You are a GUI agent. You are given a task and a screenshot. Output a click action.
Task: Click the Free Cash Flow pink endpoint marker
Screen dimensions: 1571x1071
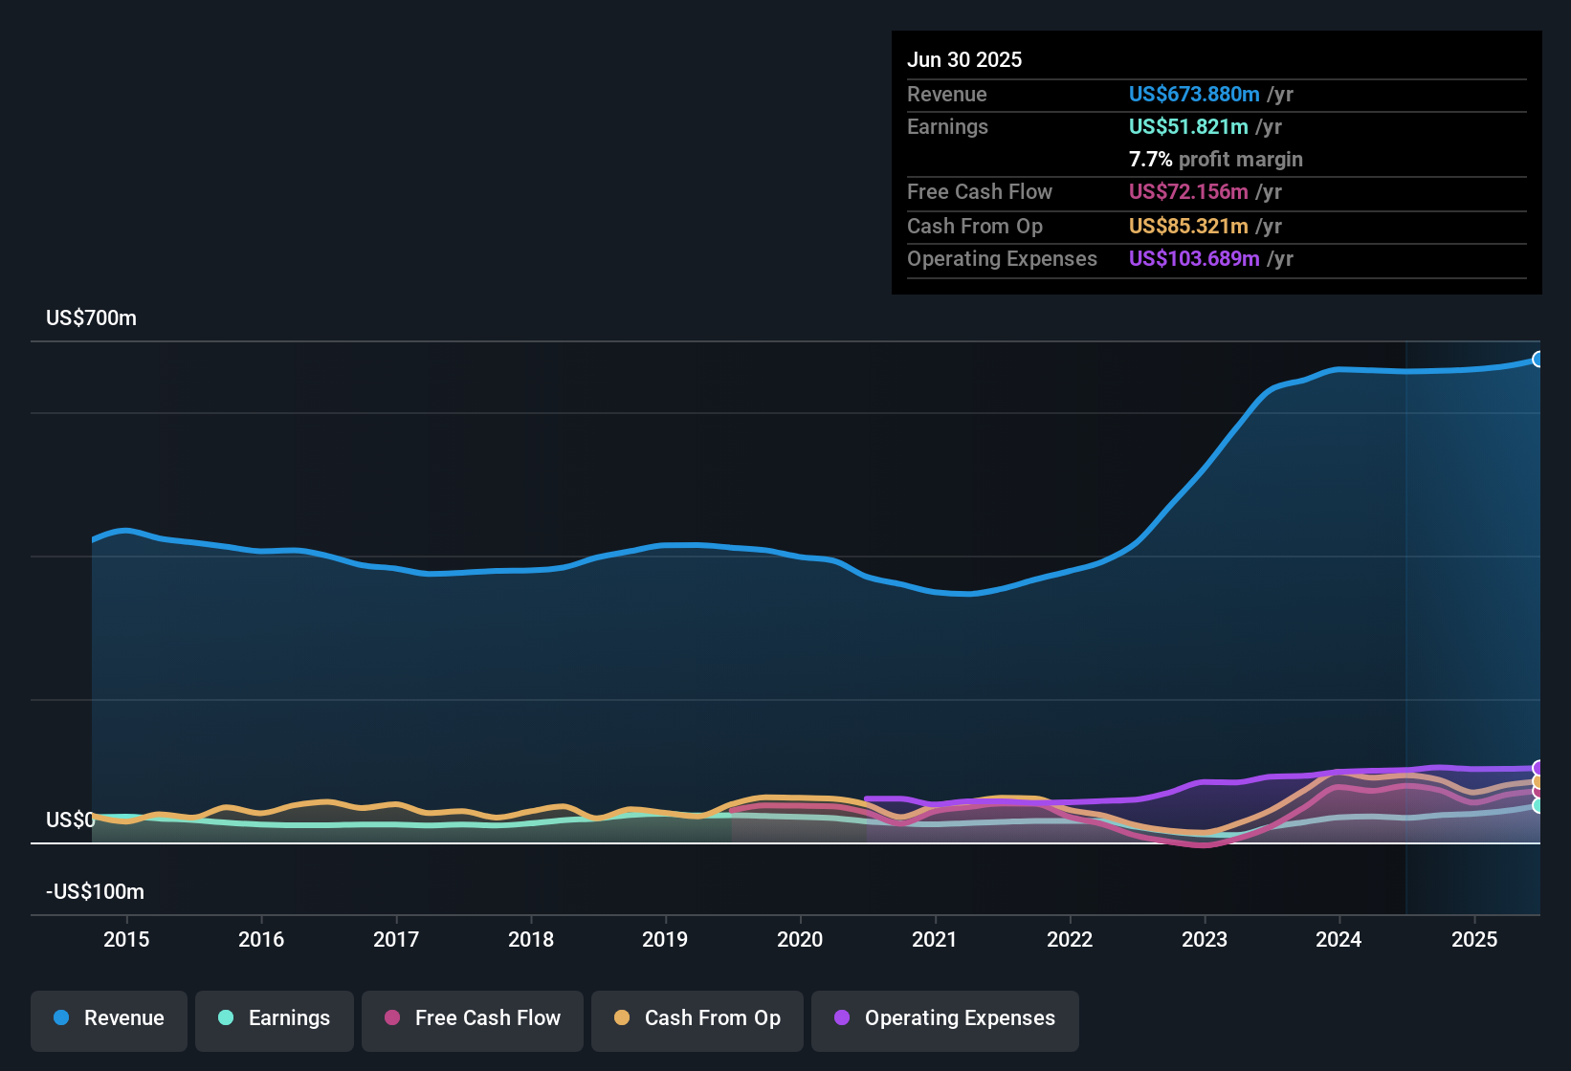[x=1538, y=791]
